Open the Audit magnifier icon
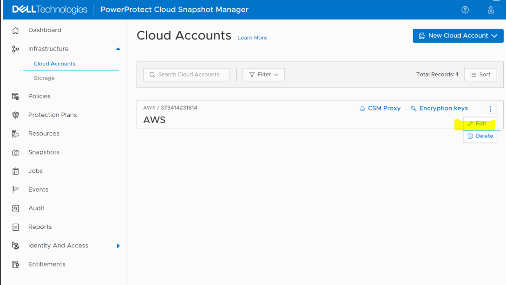The height and width of the screenshot is (285, 506). [x=16, y=208]
